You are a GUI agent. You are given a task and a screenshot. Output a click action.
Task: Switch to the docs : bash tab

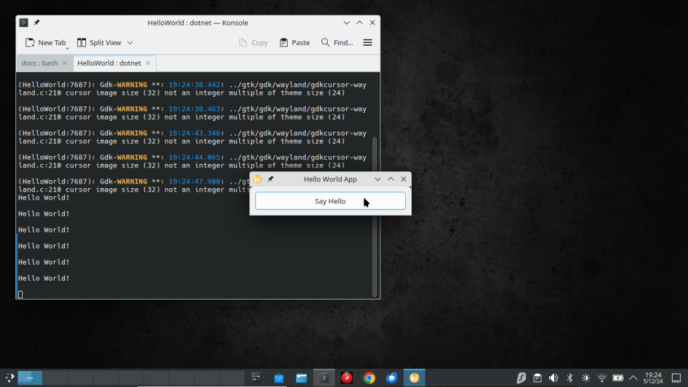[39, 62]
